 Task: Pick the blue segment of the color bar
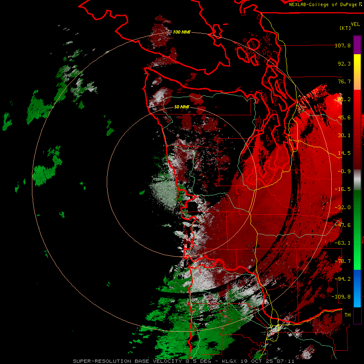pos(357,288)
